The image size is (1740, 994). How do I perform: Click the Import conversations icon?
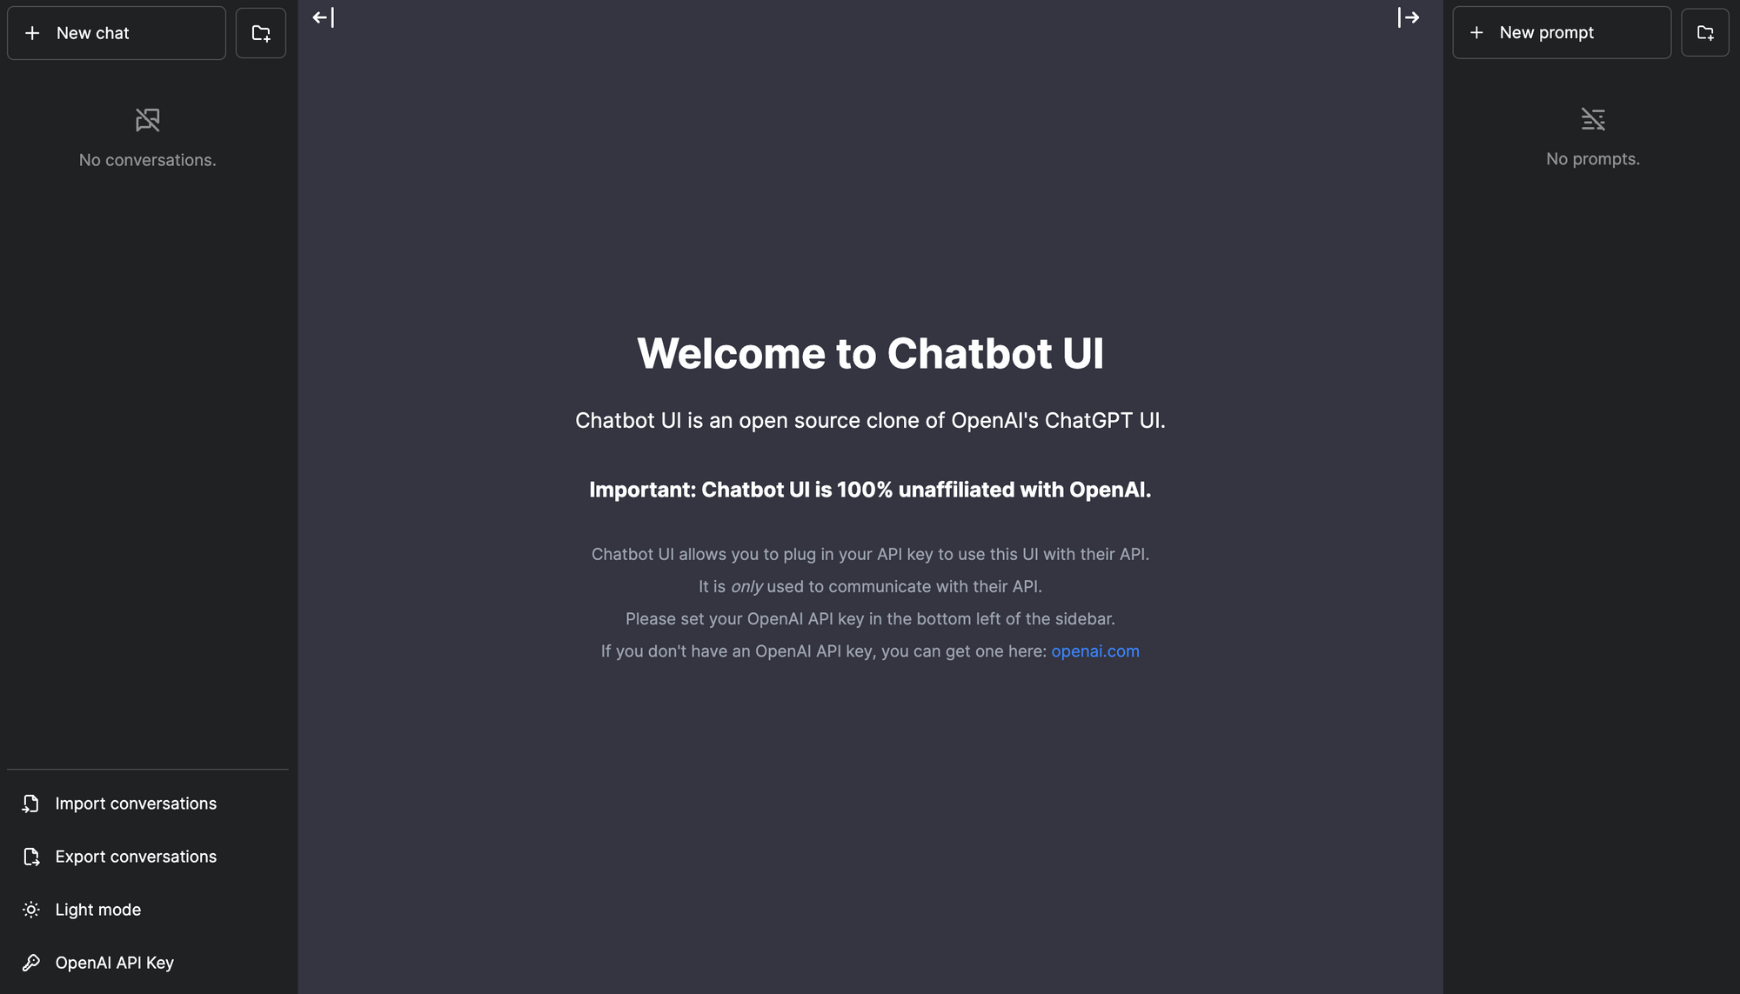click(31, 803)
